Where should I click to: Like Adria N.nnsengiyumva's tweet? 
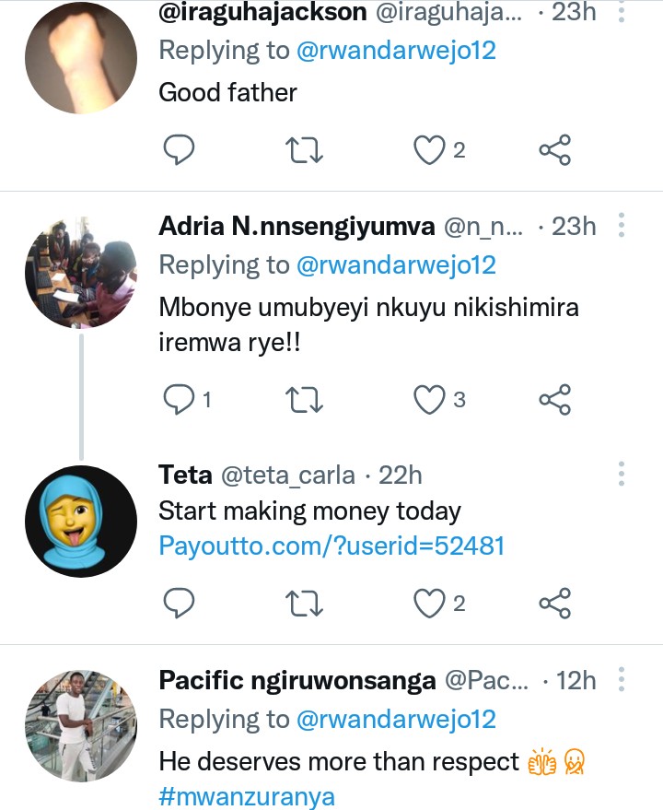click(x=429, y=399)
